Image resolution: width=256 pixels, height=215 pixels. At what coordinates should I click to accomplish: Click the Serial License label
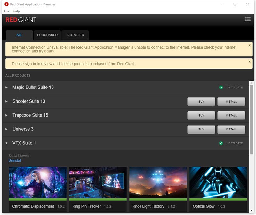[x=19, y=156]
